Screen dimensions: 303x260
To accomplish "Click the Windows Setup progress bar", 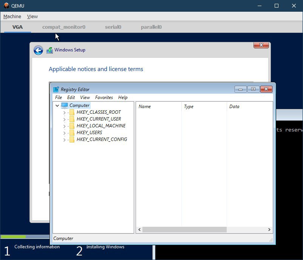I will tap(25, 237).
